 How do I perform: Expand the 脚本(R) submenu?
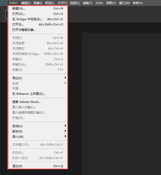pyautogui.click(x=38, y=131)
